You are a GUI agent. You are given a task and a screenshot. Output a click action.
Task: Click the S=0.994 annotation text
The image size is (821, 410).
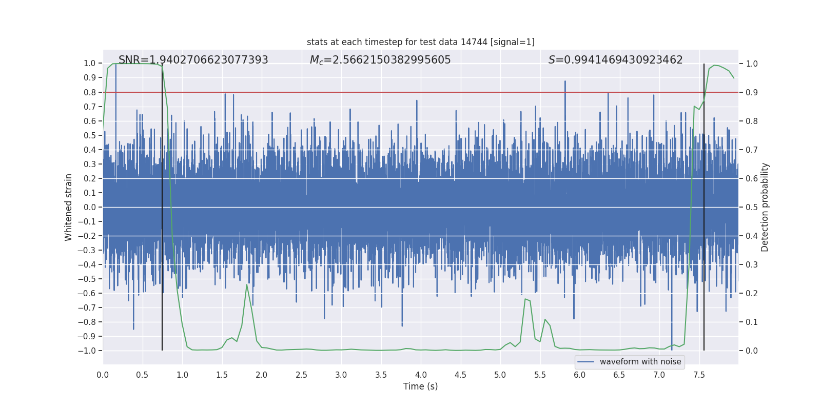point(615,60)
